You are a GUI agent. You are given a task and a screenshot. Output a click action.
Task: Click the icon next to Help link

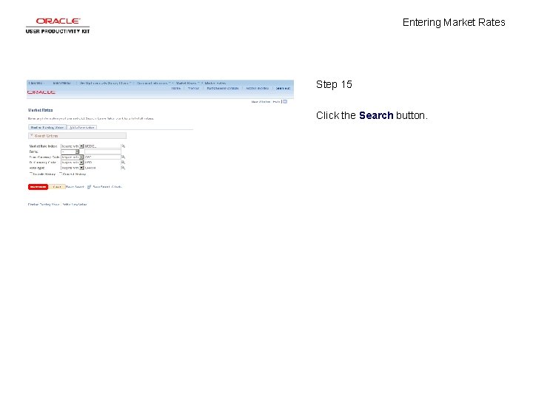(285, 101)
